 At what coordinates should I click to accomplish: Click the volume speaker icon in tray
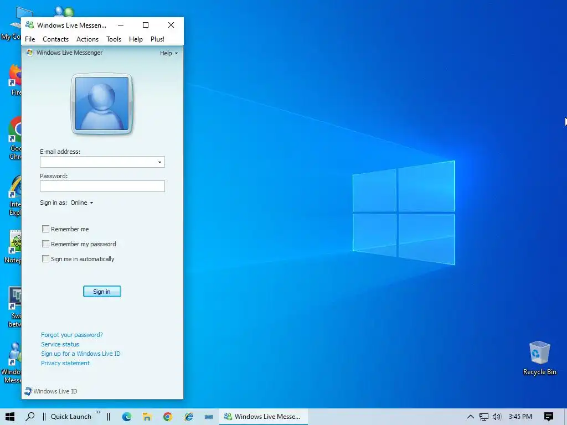click(x=497, y=417)
